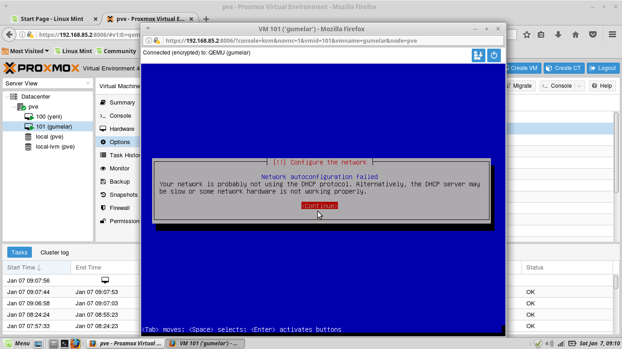Open Firefox hamburger menu
622x349 pixels.
(612, 35)
